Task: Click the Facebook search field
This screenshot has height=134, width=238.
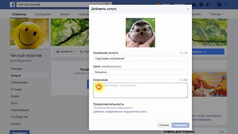Action: coord(61,4)
